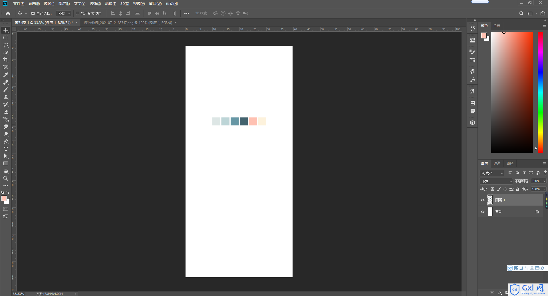Pick a hue on the vertical hue slider

[x=540, y=92]
